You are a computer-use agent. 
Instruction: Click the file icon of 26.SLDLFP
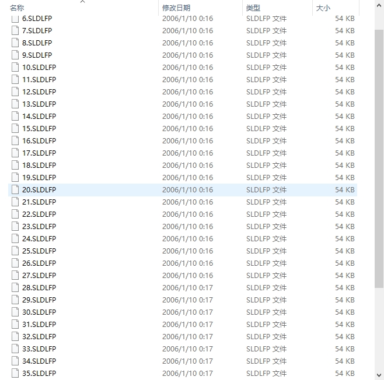point(15,263)
